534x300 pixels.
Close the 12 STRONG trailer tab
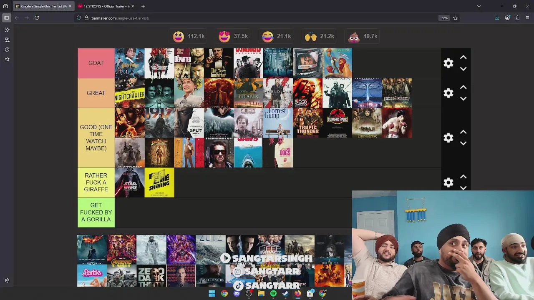[133, 6]
